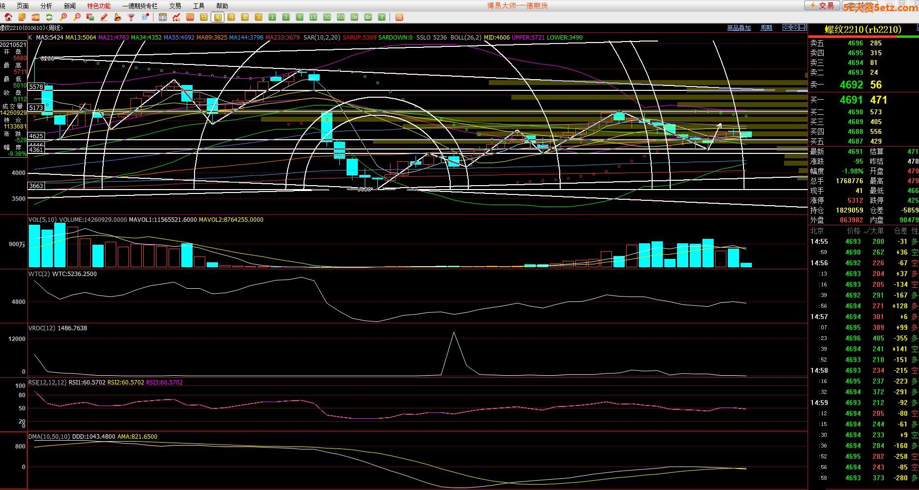Screen dimensions: 919x490
Task: Select 4hr chart period
Action: point(368,17)
